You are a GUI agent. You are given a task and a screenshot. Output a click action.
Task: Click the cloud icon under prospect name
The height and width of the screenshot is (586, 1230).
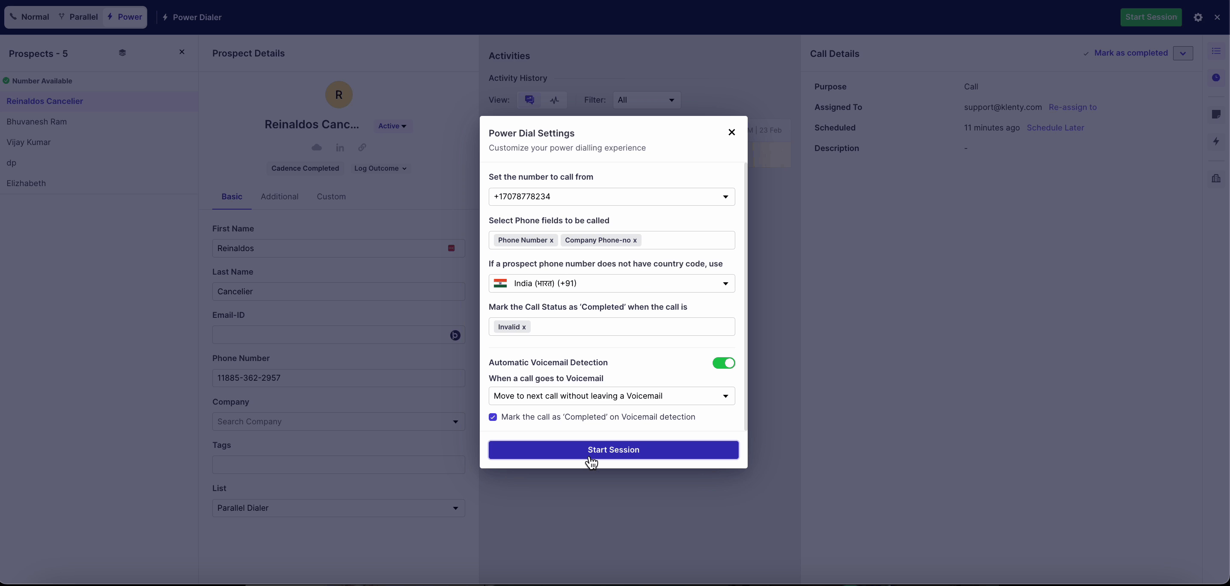pyautogui.click(x=317, y=148)
